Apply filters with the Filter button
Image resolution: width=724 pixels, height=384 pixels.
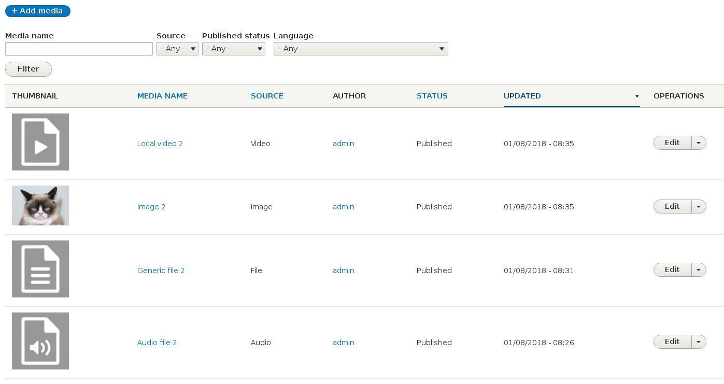pos(29,69)
